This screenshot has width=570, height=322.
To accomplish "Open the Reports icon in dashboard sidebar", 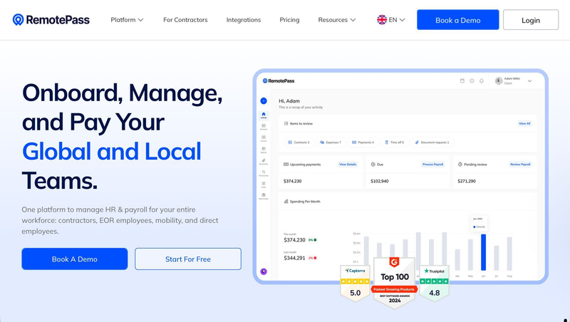I will [264, 150].
